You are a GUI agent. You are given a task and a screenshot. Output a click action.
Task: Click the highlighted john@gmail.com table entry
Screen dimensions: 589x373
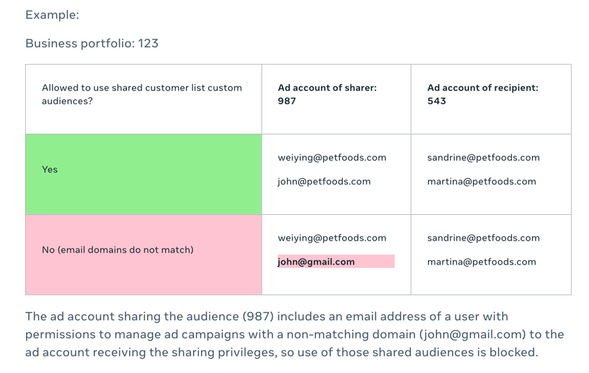[x=316, y=262]
